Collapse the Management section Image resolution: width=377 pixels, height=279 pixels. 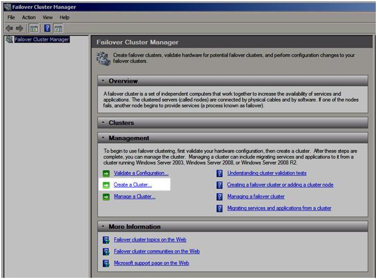tap(103, 138)
